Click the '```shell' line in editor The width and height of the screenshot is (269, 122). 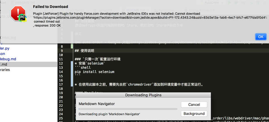[x=83, y=68]
